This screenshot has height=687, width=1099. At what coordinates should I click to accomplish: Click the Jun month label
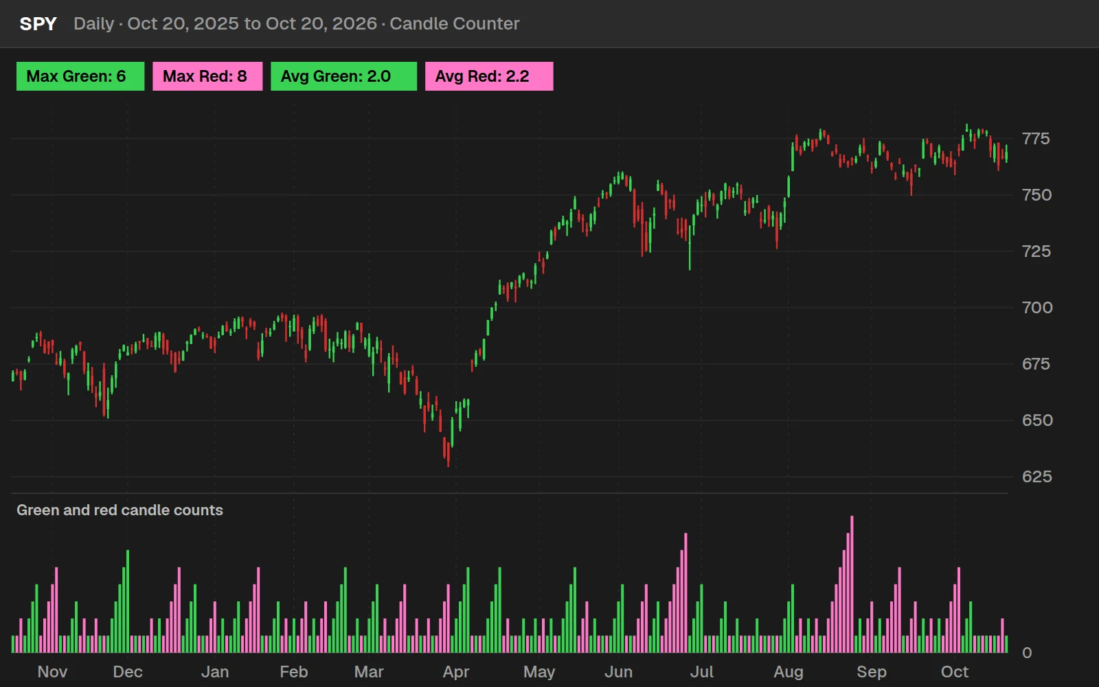(x=618, y=672)
